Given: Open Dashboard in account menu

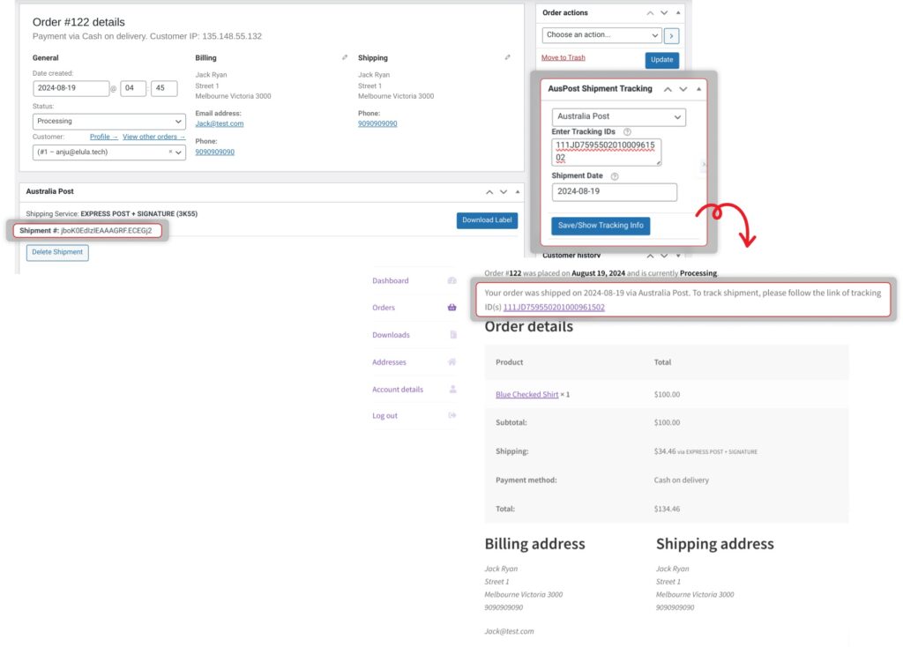Looking at the screenshot, I should [391, 281].
